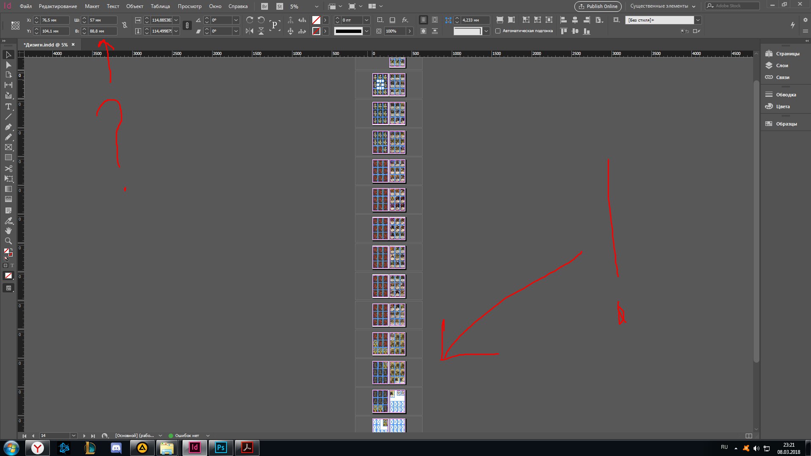Select the Pen tool

tap(8, 127)
